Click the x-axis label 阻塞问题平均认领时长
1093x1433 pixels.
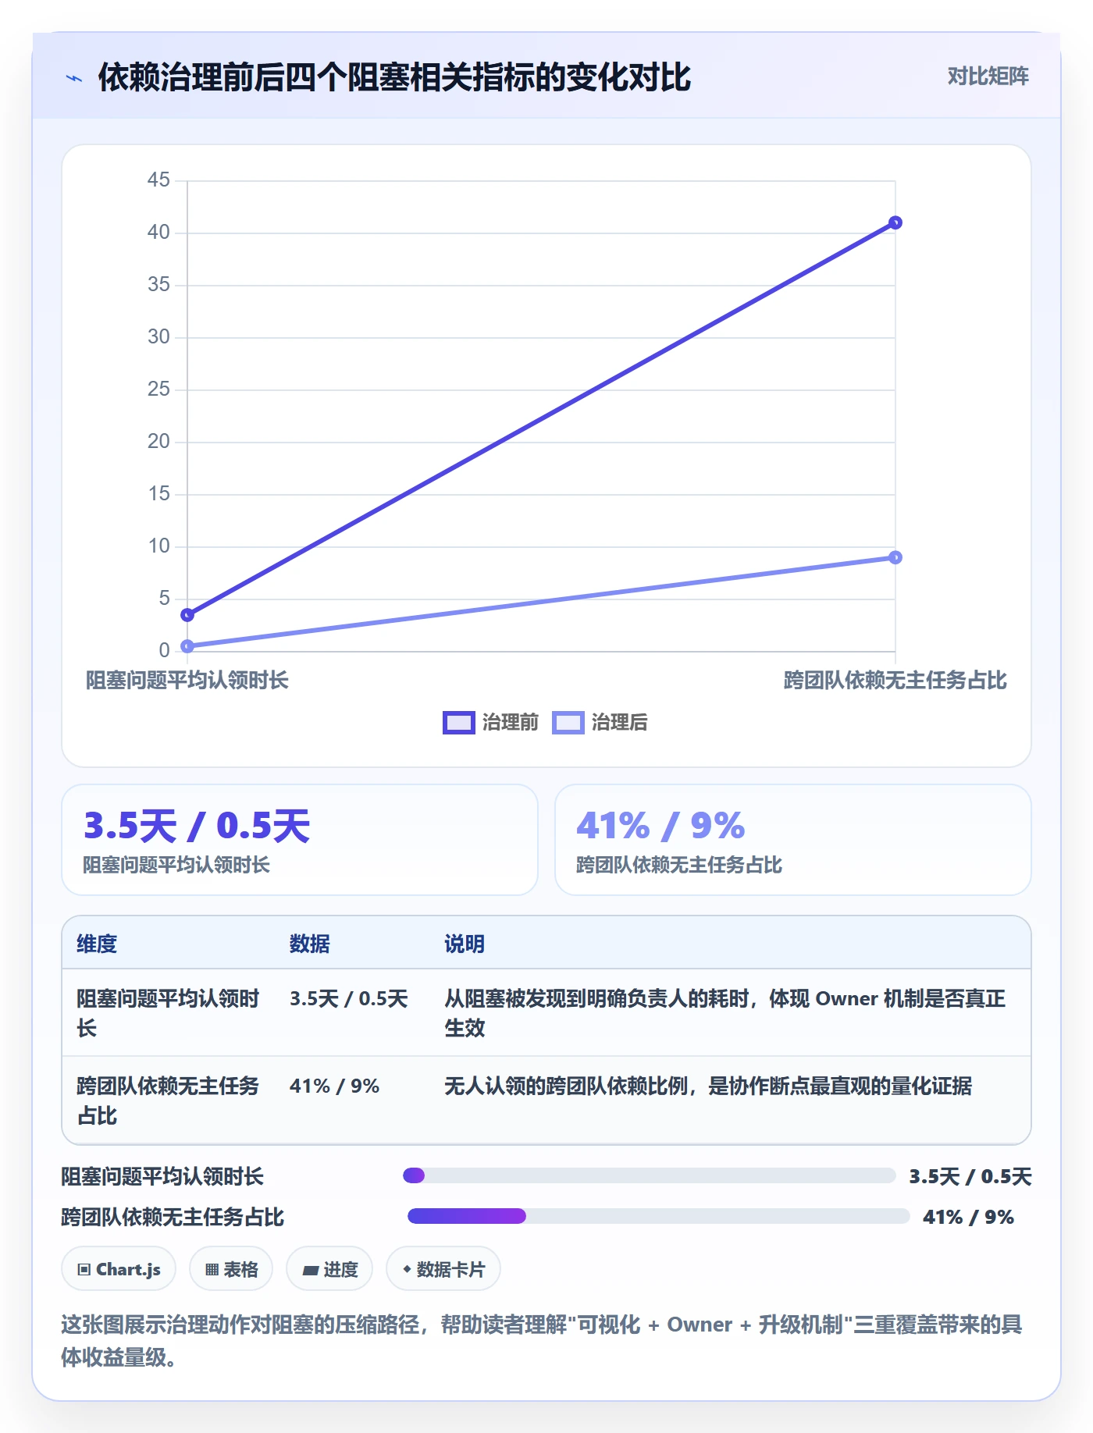click(187, 680)
